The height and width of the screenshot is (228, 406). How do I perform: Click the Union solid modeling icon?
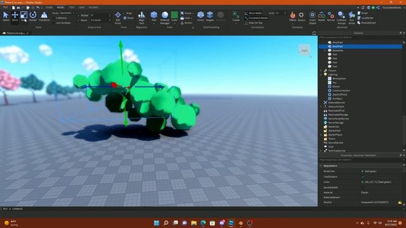200,16
